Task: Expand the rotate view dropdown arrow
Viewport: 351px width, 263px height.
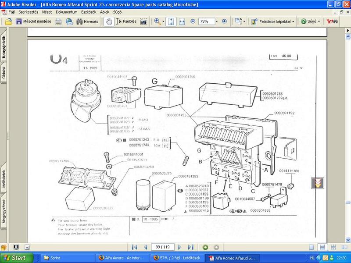Action: coord(244,21)
